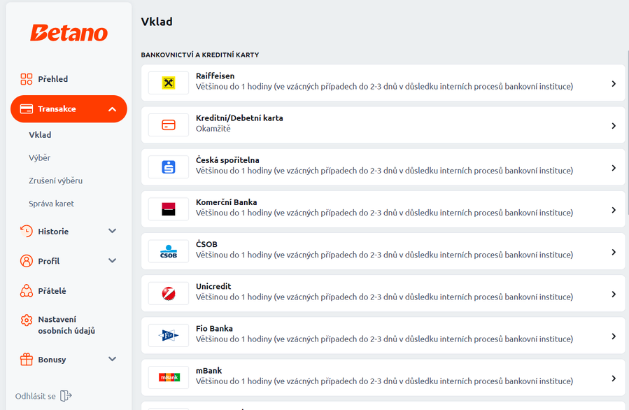Click the mBank logo icon

coord(169,378)
